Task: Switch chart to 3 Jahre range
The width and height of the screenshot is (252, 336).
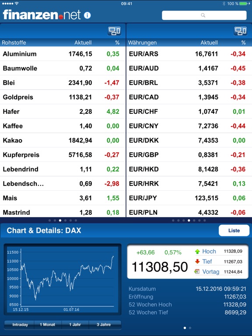Action: [104, 325]
